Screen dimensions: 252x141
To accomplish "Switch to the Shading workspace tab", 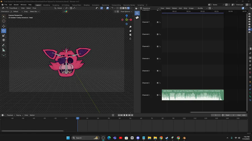I will tap(87, 5).
